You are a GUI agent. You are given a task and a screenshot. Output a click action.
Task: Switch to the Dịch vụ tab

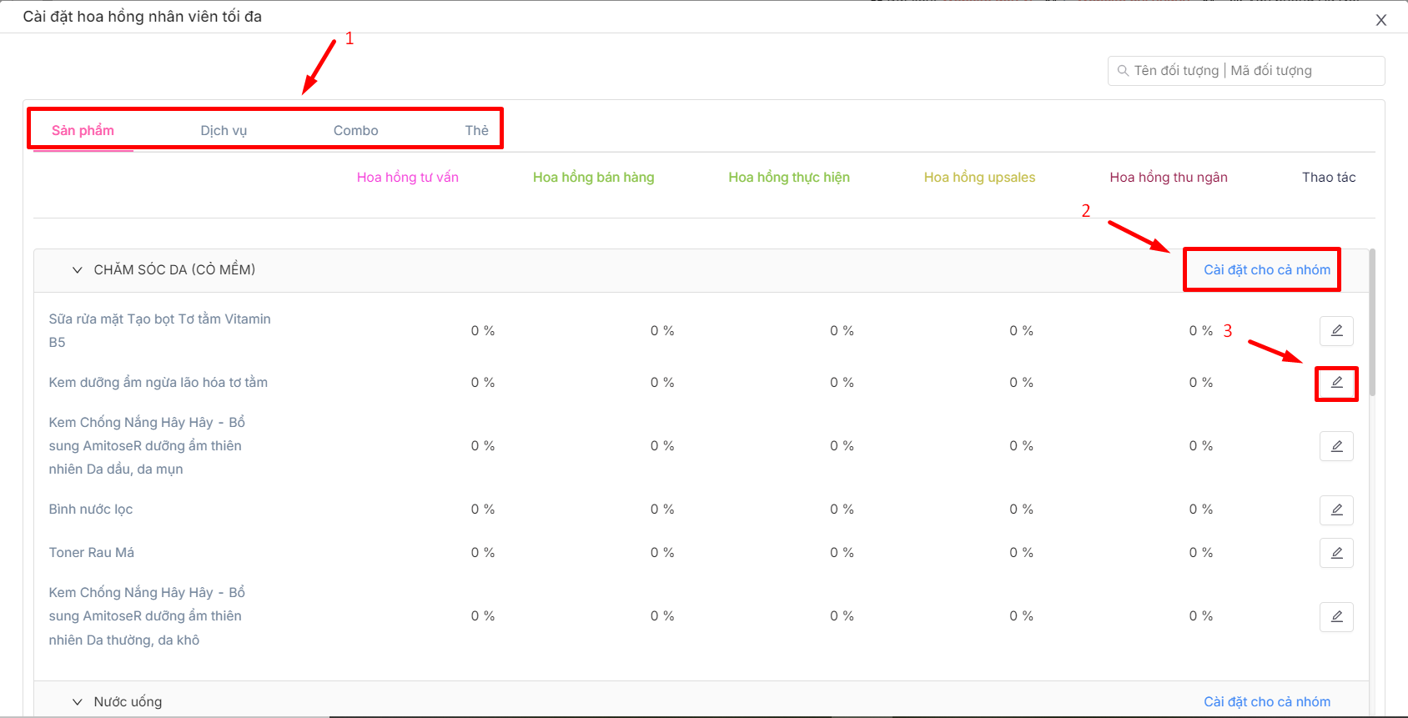tap(224, 131)
